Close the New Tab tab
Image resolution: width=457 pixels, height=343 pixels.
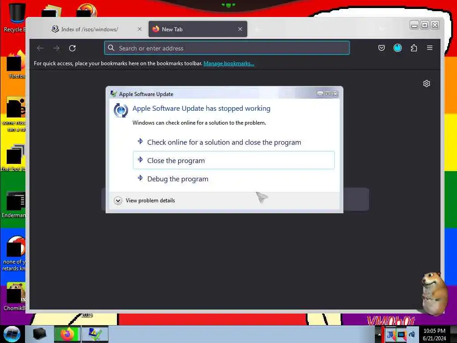[240, 29]
